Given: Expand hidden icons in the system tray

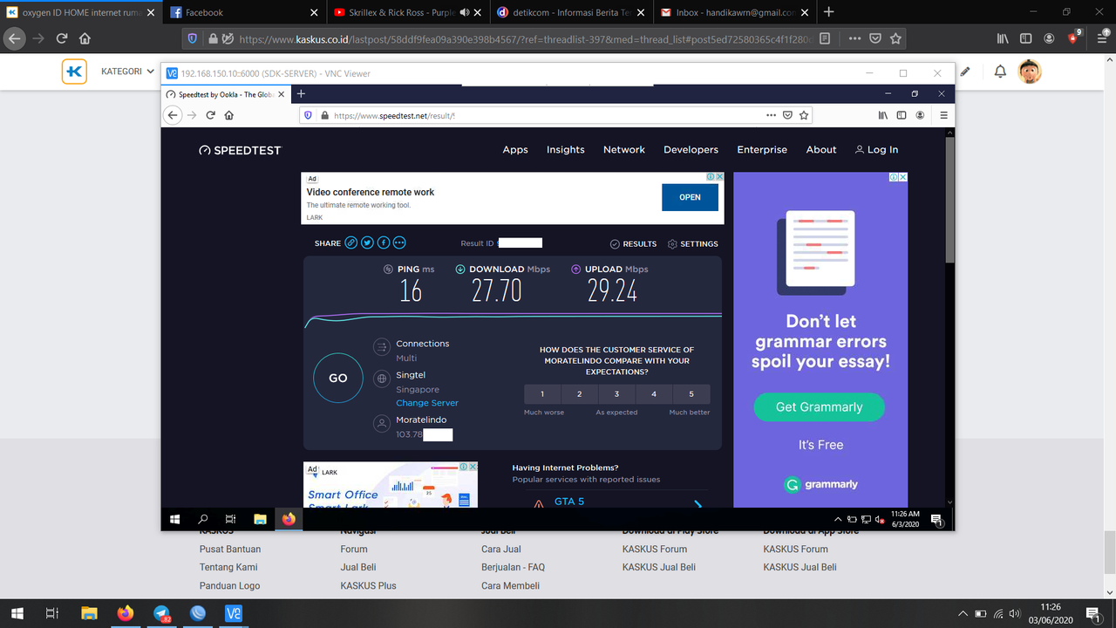Looking at the screenshot, I should tap(963, 613).
